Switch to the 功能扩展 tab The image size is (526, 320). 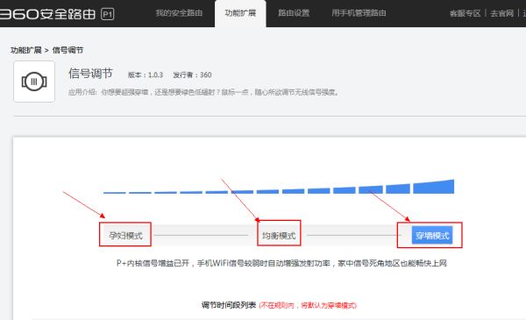point(240,13)
